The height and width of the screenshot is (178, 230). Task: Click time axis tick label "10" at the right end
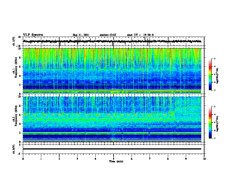click(204, 159)
